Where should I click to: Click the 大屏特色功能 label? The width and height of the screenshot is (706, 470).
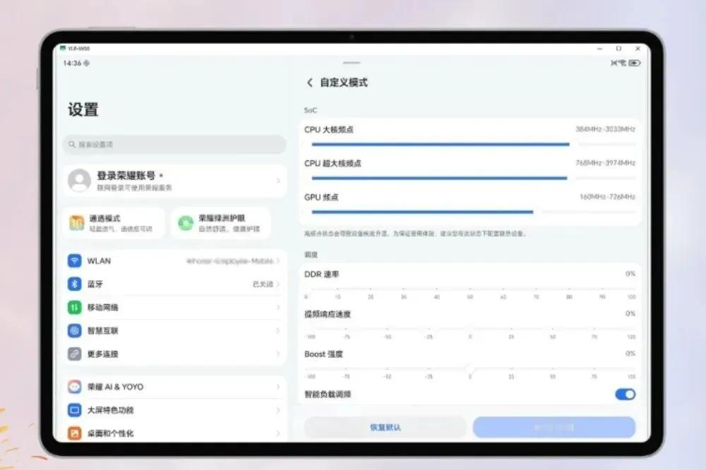110,410
